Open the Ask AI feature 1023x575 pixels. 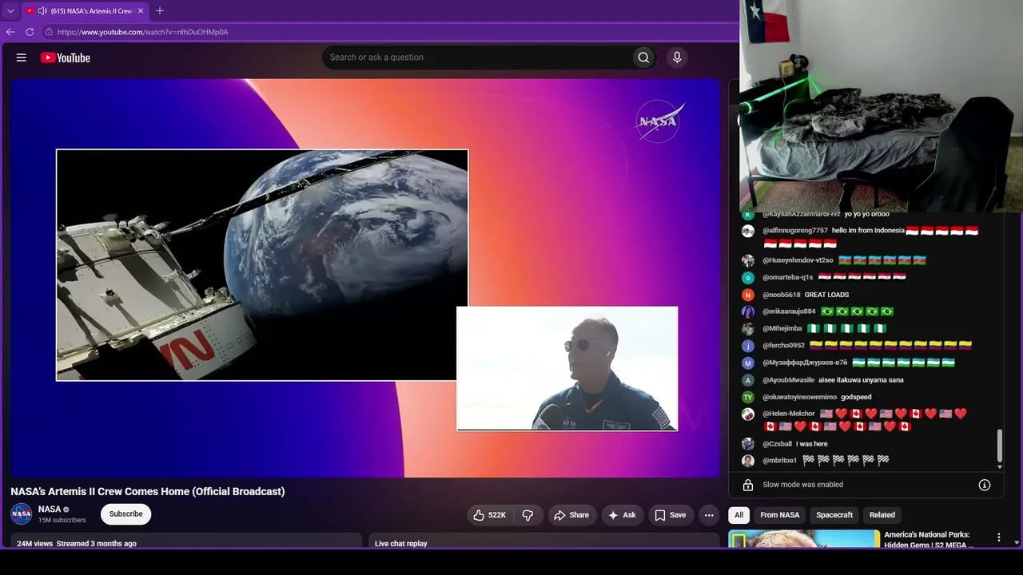pos(623,515)
